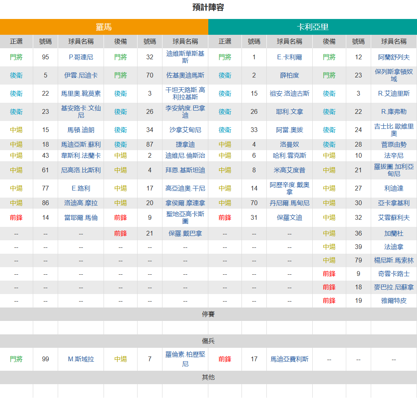Screen dimensions: 417x398
Task: Select the orange 羅馬 team header
Action: coord(104,27)
